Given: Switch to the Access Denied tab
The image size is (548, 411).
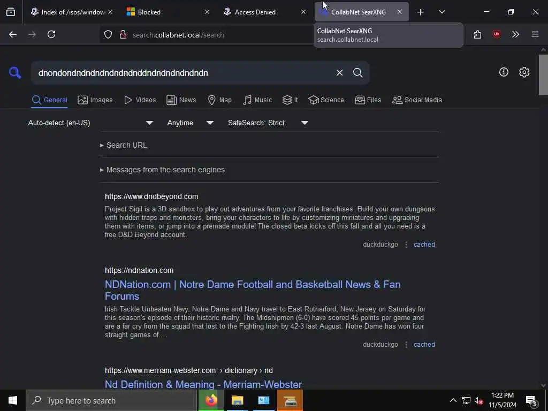Looking at the screenshot, I should (x=264, y=12).
